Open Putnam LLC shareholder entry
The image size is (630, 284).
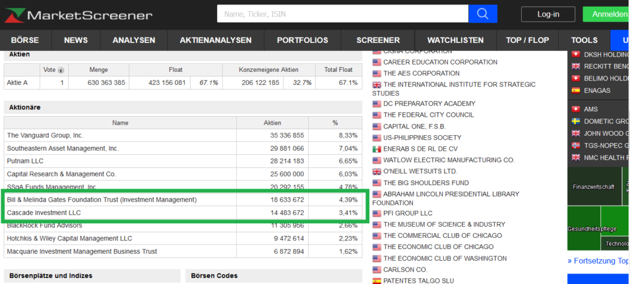(x=25, y=161)
